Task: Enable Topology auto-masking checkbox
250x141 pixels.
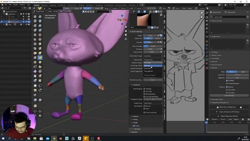Action: coord(144,89)
